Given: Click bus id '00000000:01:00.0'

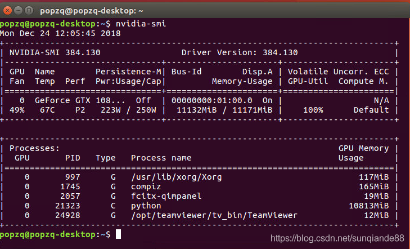Looking at the screenshot, I should (x=212, y=100).
